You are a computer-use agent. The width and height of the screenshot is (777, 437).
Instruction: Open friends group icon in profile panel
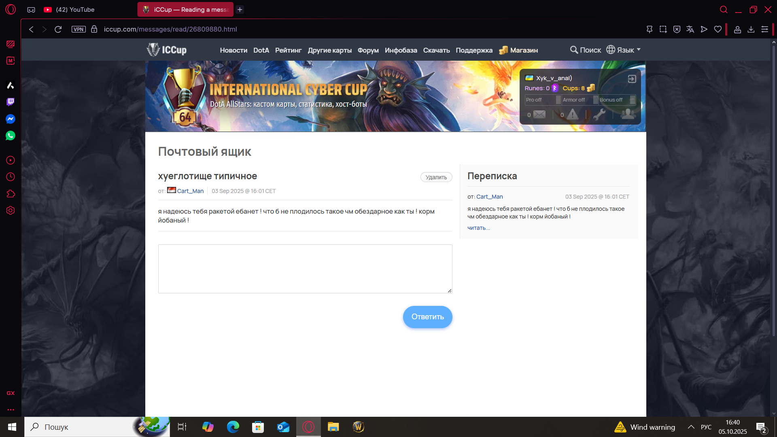pos(628,115)
